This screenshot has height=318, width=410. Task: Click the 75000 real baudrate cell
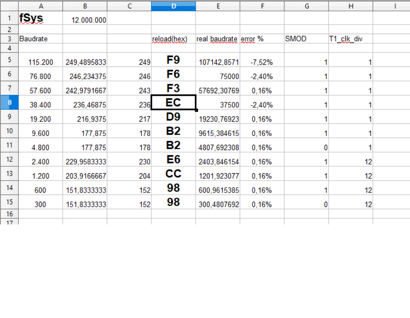pyautogui.click(x=218, y=74)
